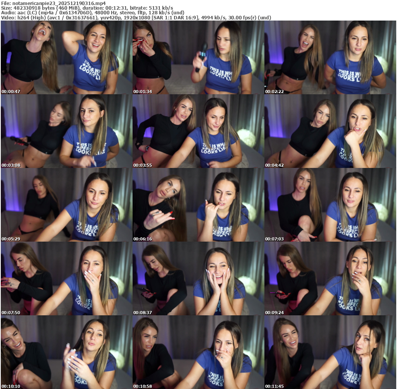Click the thumbnail frame stamped 00:05:29
Viewport: 397px width, 389px height.
67,205
